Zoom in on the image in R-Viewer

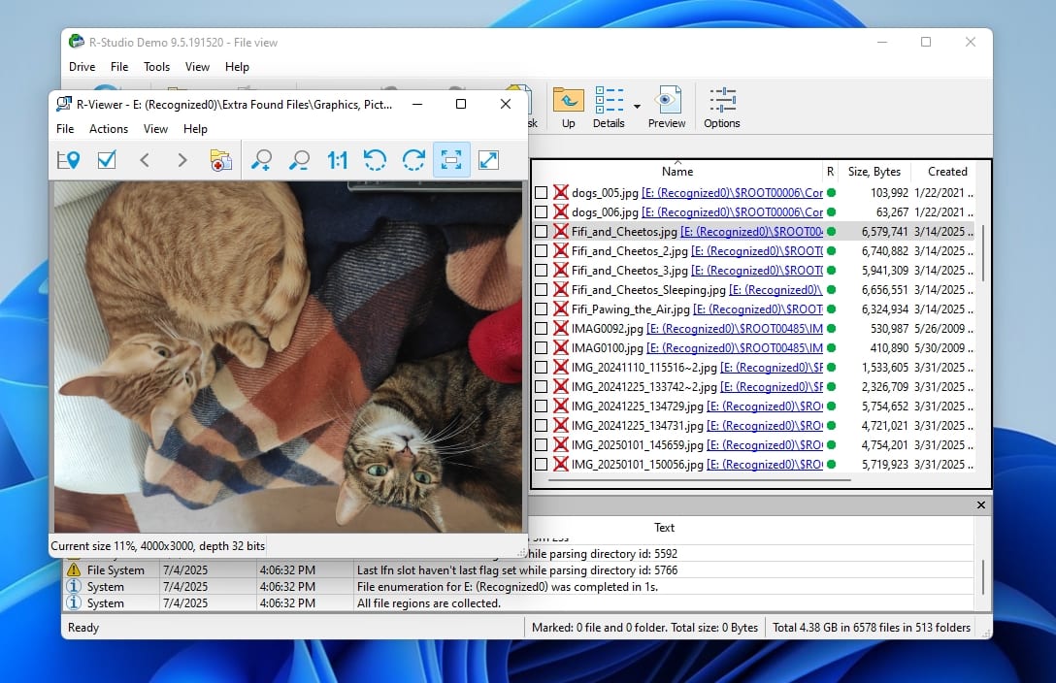(x=261, y=160)
